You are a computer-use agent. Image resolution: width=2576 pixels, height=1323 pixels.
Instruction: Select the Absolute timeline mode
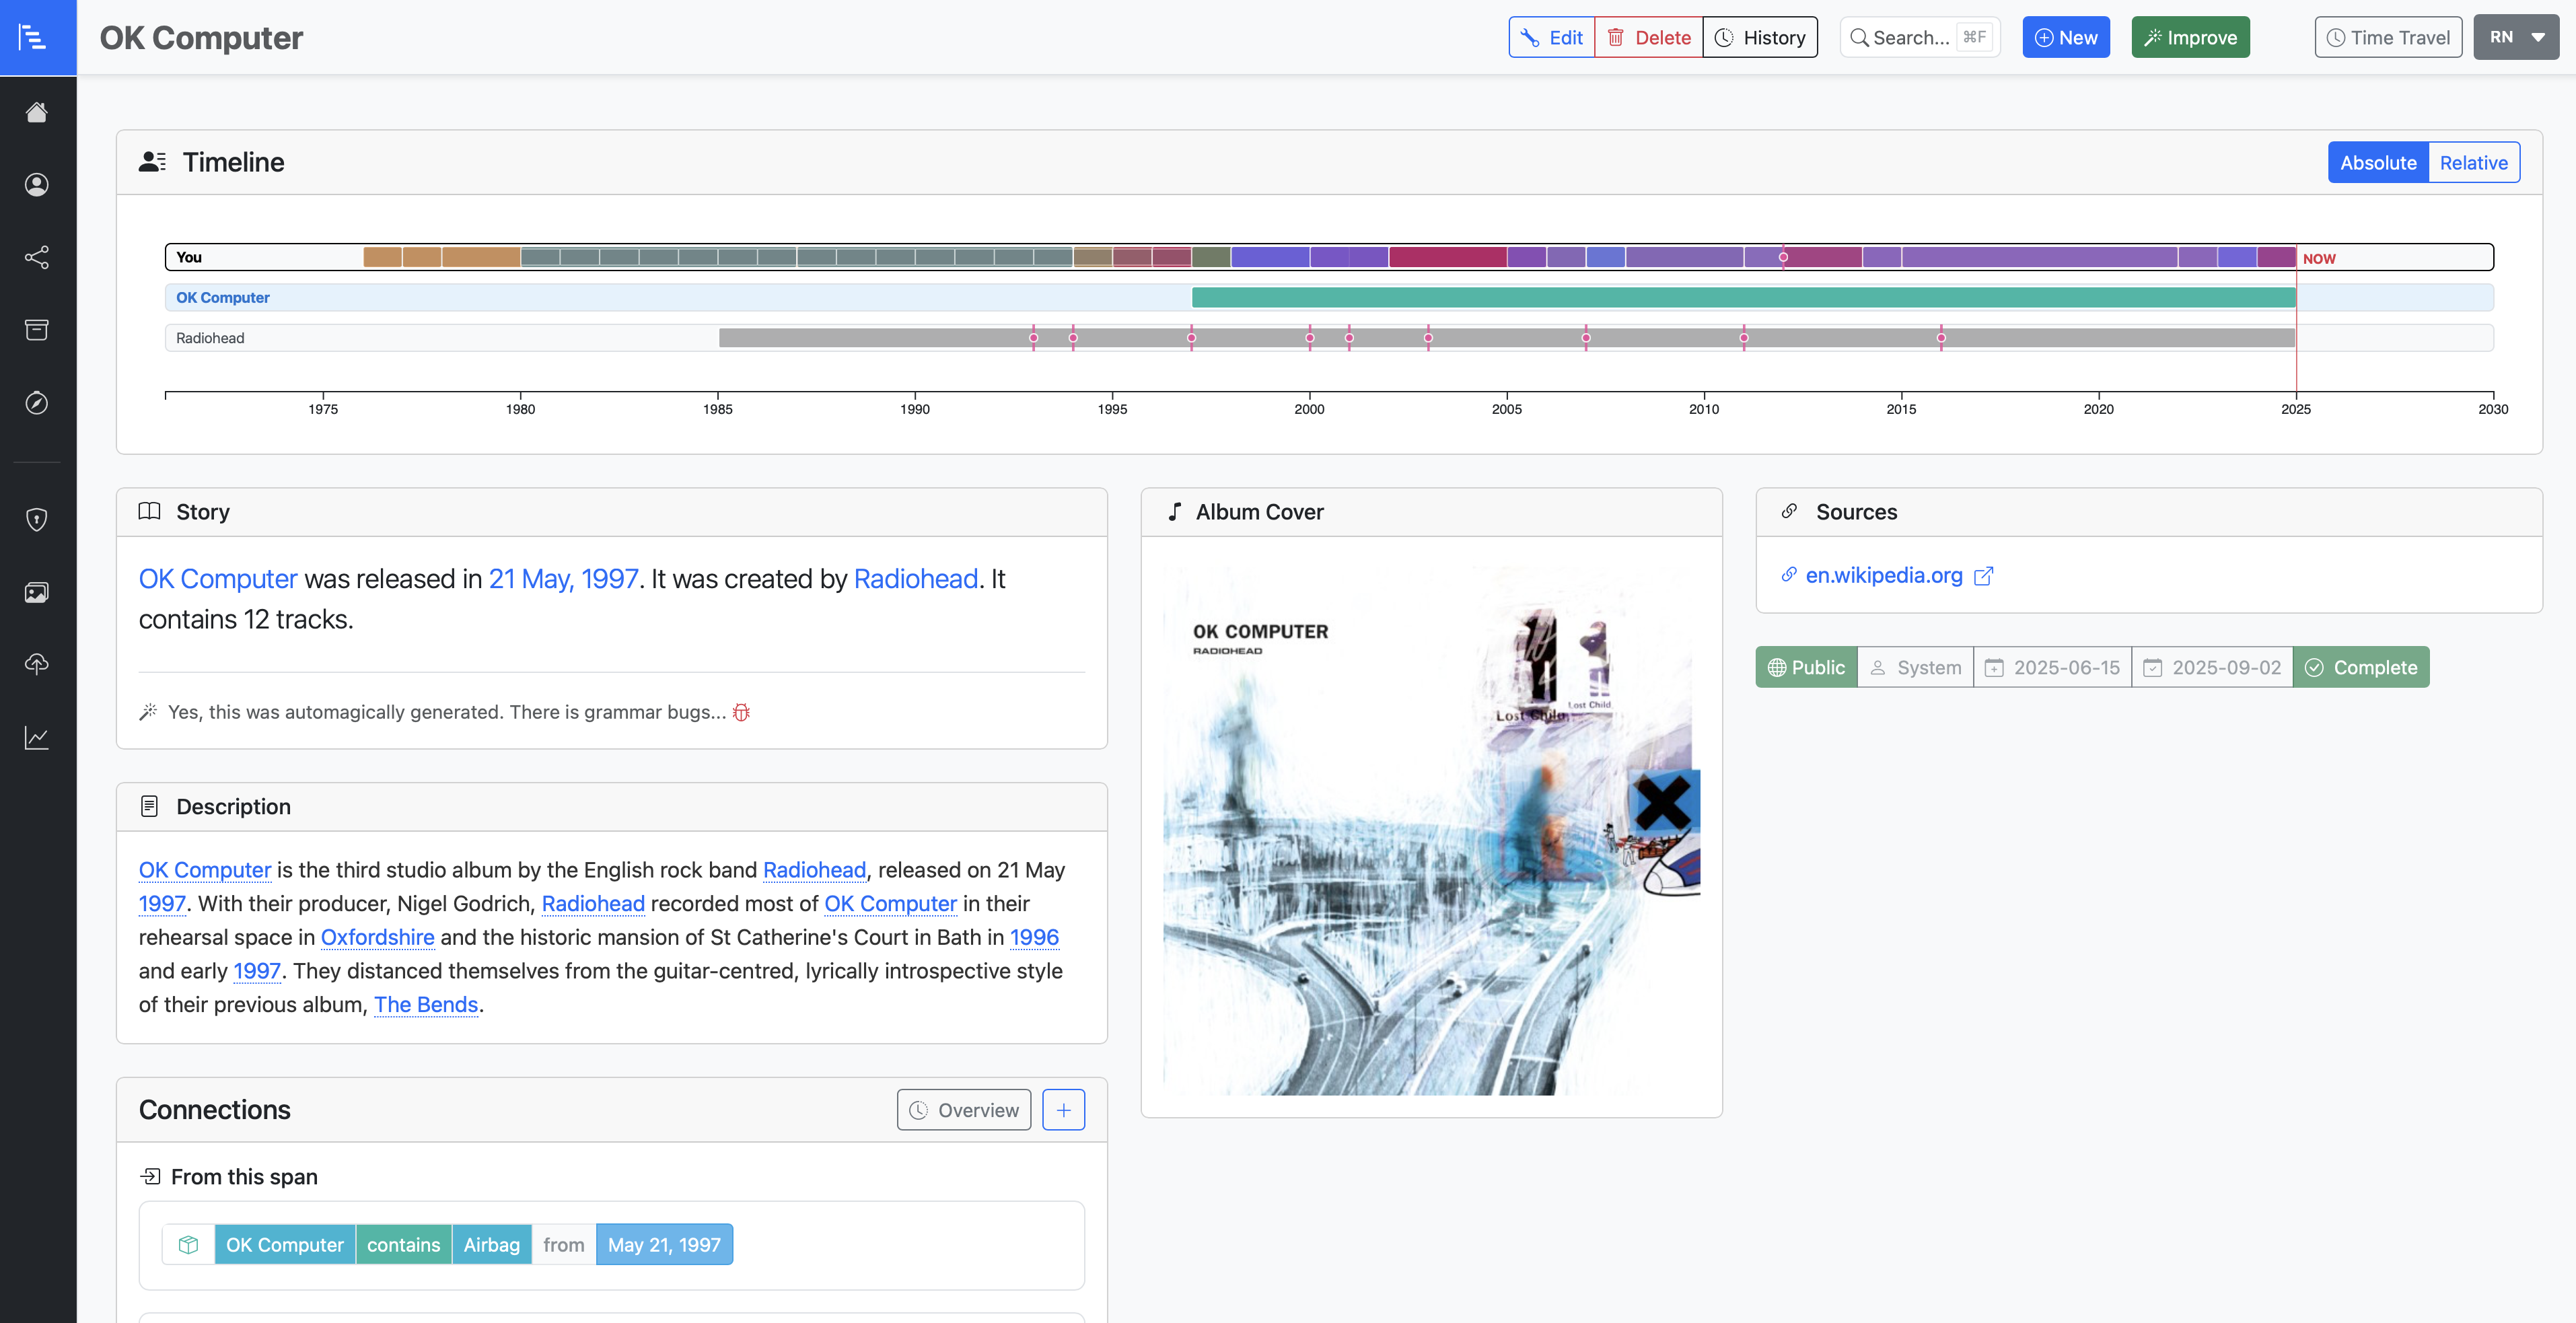pos(2377,163)
